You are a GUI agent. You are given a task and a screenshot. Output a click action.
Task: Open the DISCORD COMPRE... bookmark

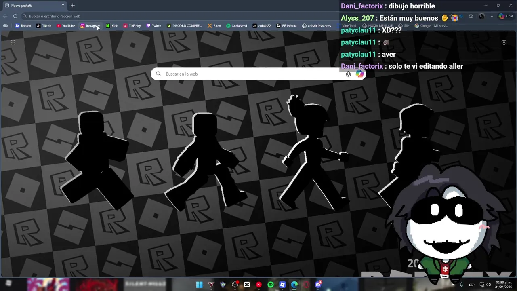click(x=184, y=26)
